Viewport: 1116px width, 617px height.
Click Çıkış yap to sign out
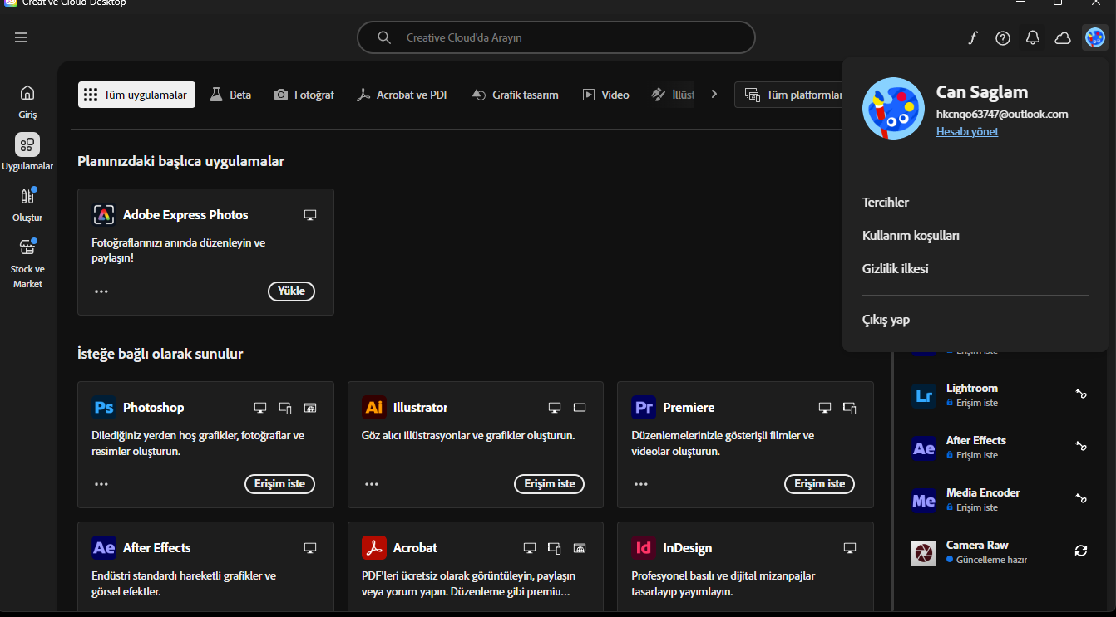click(886, 320)
